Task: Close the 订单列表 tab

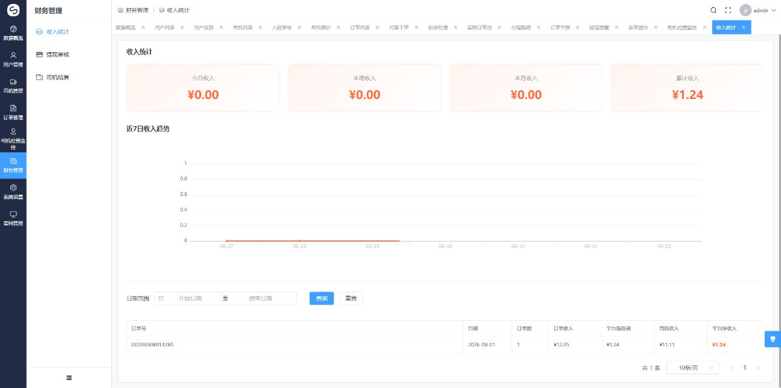Action: [x=377, y=27]
